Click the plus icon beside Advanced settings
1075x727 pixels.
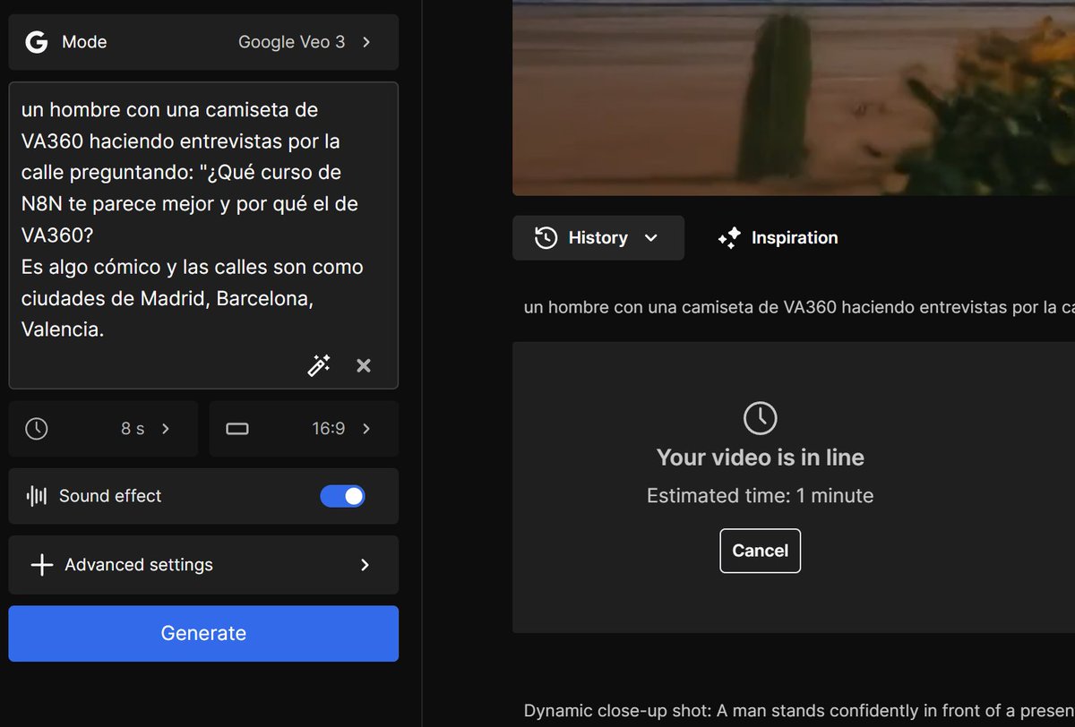[x=41, y=565]
